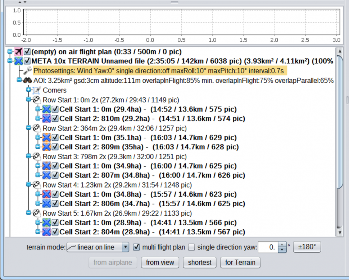Click the binoculars icon next to AOI

pyautogui.click(x=28, y=80)
